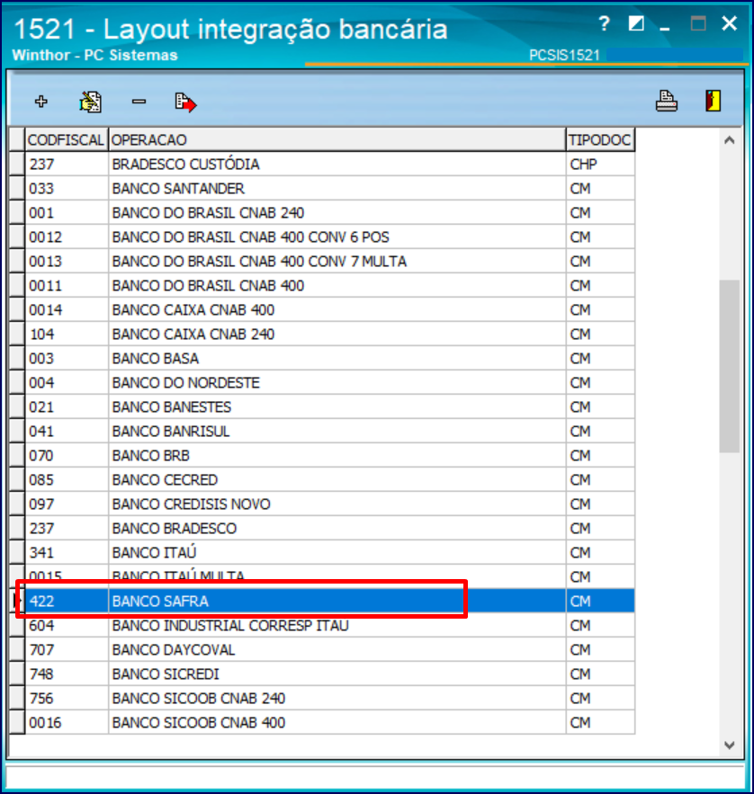Click the vertical scrollbar thumb

point(729,366)
